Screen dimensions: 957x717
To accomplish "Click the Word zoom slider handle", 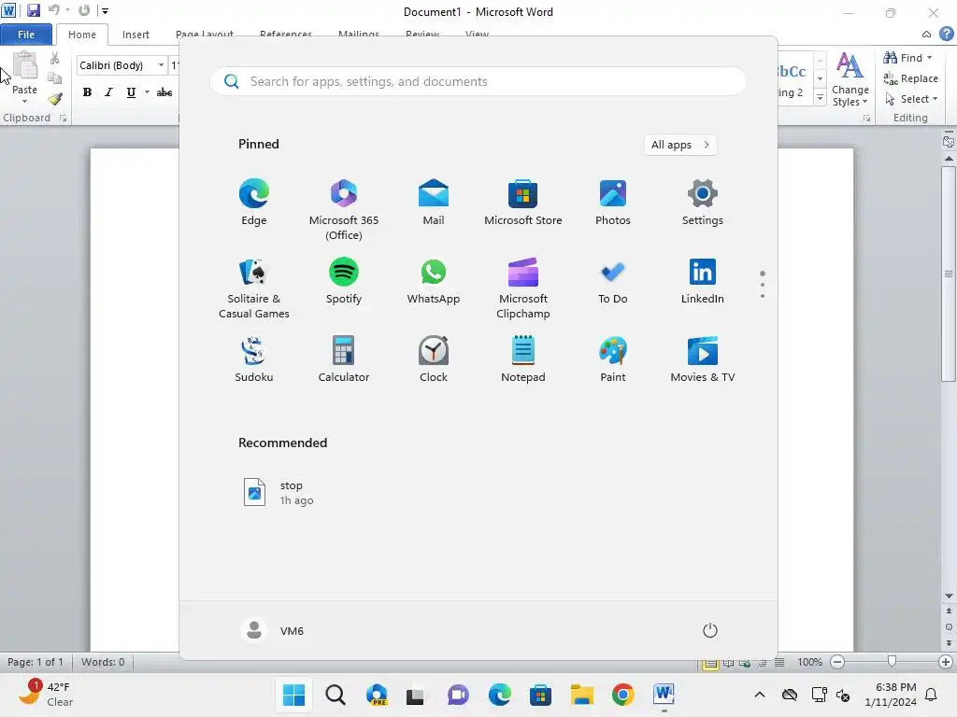I will (x=892, y=662).
